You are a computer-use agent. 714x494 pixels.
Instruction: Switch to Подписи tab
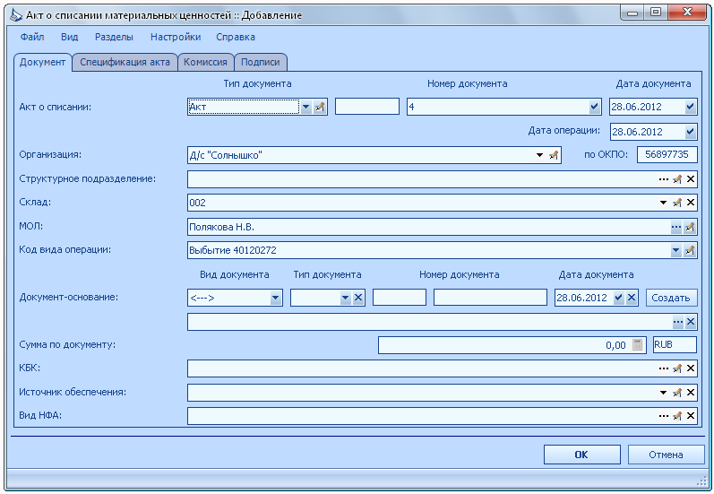coord(261,63)
